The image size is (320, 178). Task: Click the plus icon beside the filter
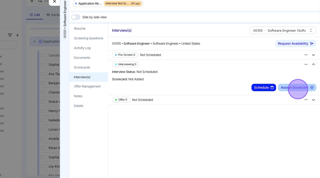[x=17, y=35]
